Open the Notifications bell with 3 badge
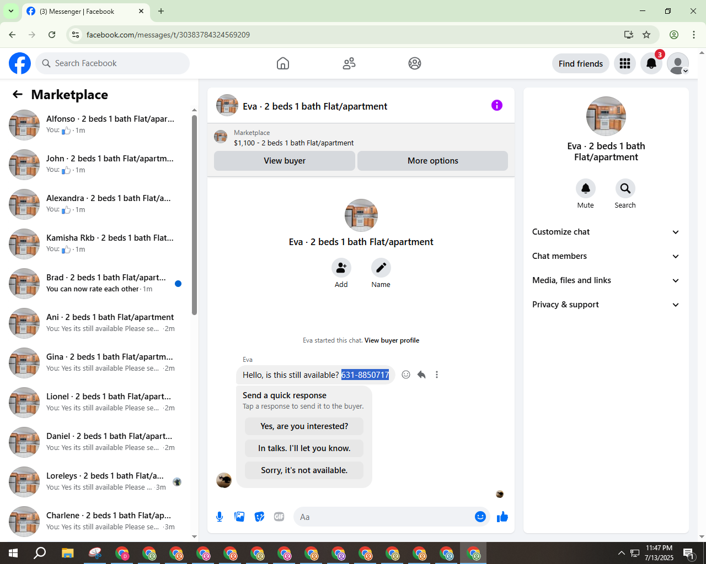706x564 pixels. point(651,63)
